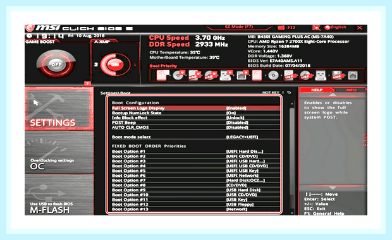Click the down arrow in the Help panel

(x=333, y=188)
